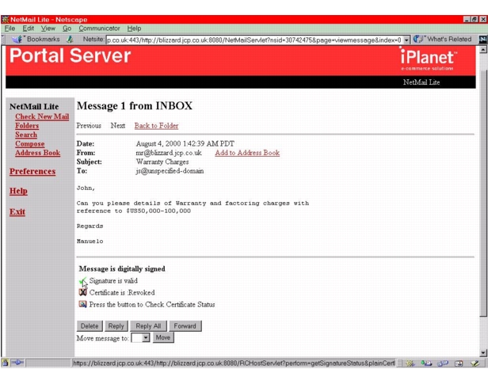Click the 'Message 1 from INBOX' heading
The width and height of the screenshot is (488, 369).
point(135,106)
